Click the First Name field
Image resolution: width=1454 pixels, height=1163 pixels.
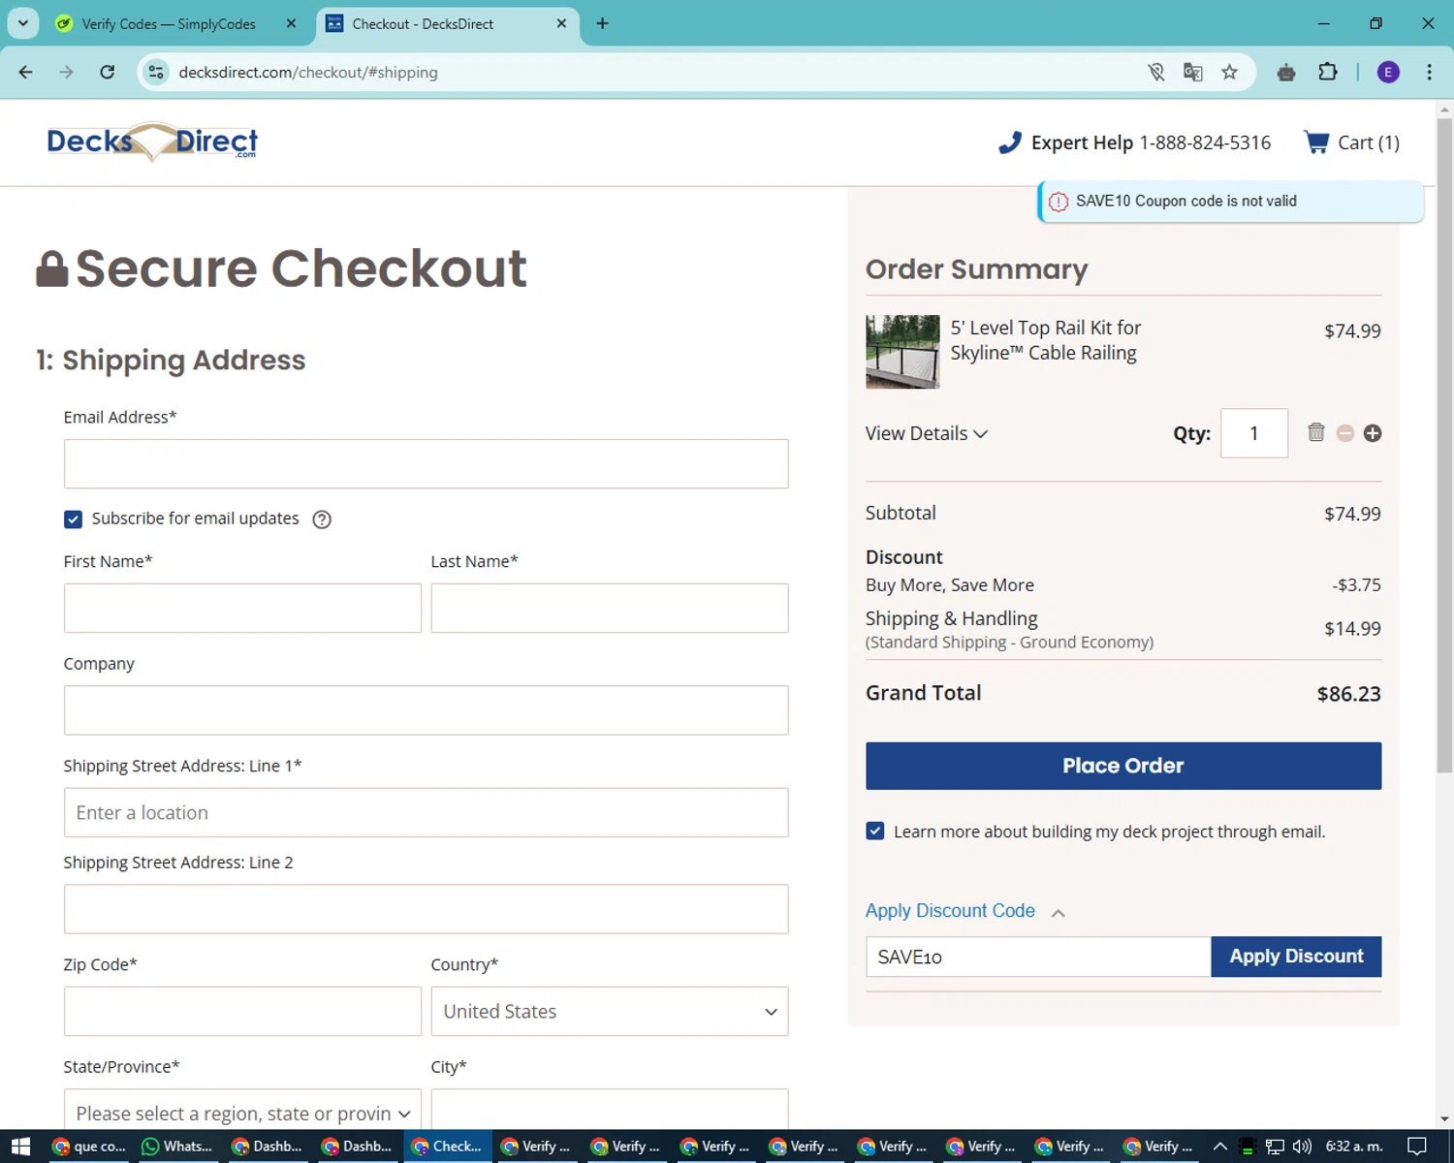pos(242,609)
